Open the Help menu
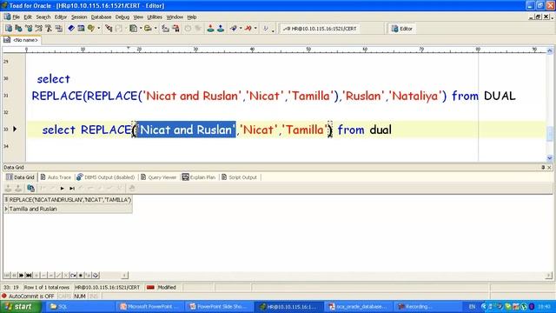This screenshot has height=313, width=556. [192, 17]
